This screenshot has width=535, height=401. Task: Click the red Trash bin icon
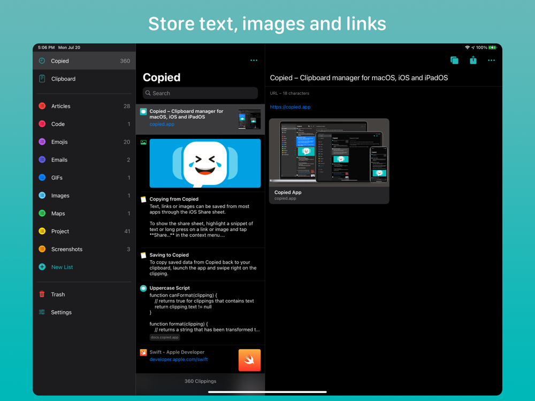pyautogui.click(x=42, y=294)
